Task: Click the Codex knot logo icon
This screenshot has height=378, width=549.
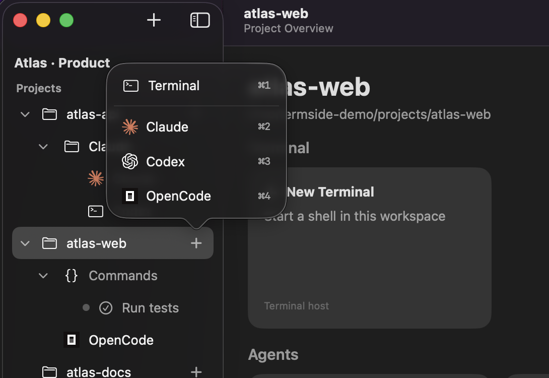Action: [x=130, y=161]
